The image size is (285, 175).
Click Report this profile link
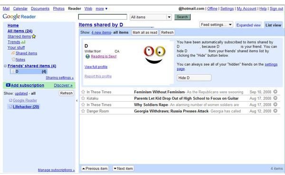tap(98, 76)
